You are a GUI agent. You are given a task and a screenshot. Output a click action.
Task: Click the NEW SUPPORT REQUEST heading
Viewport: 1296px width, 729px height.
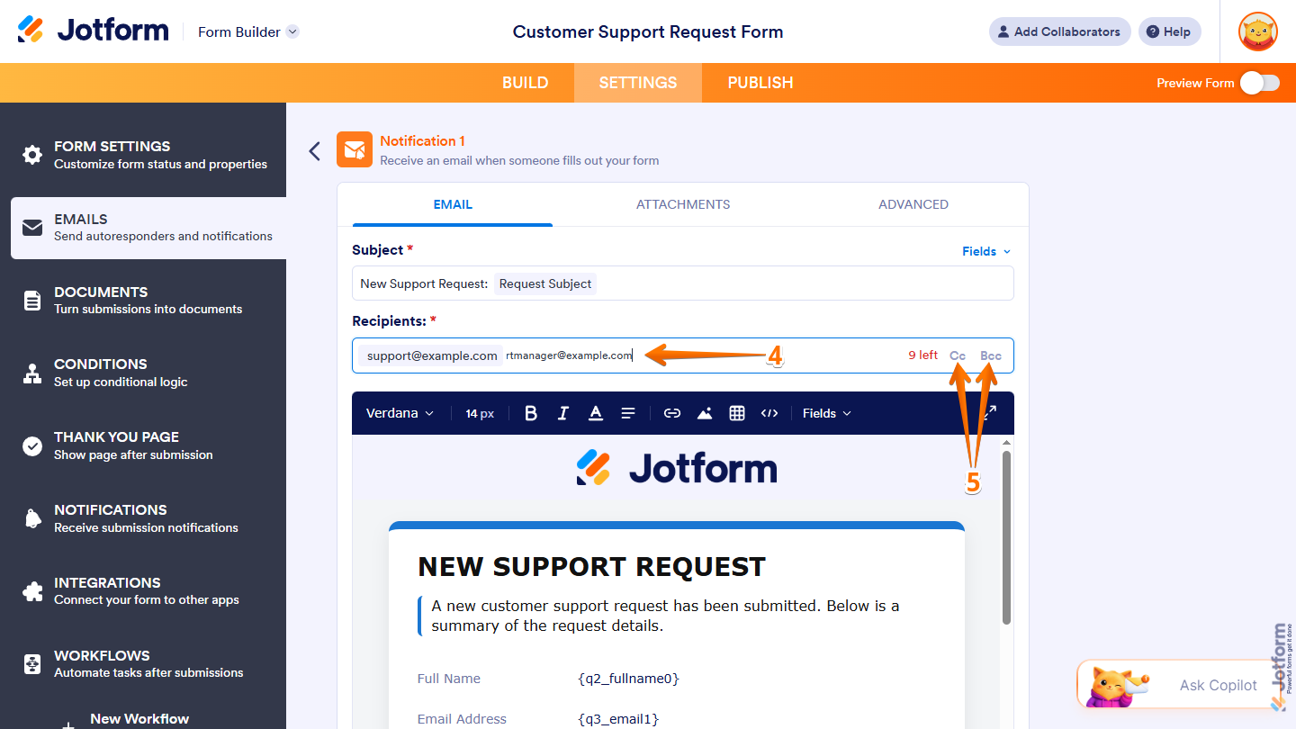(x=591, y=567)
